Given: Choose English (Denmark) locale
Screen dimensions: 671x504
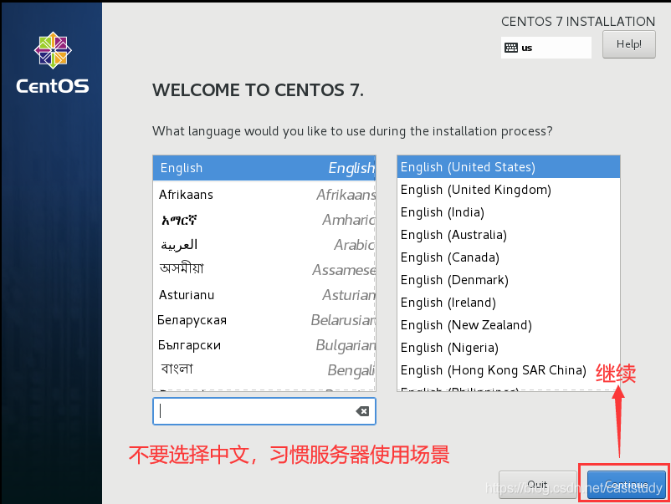Looking at the screenshot, I should tap(509, 280).
